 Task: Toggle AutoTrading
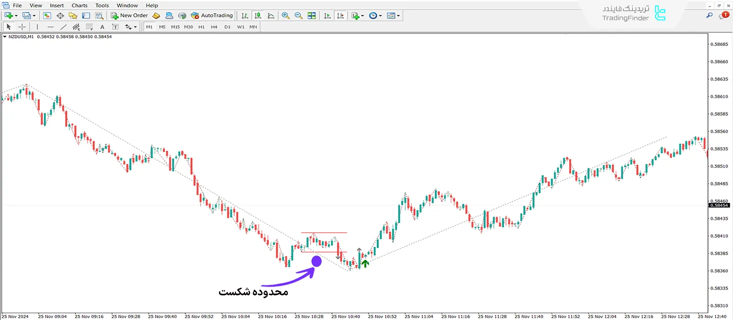pos(212,16)
